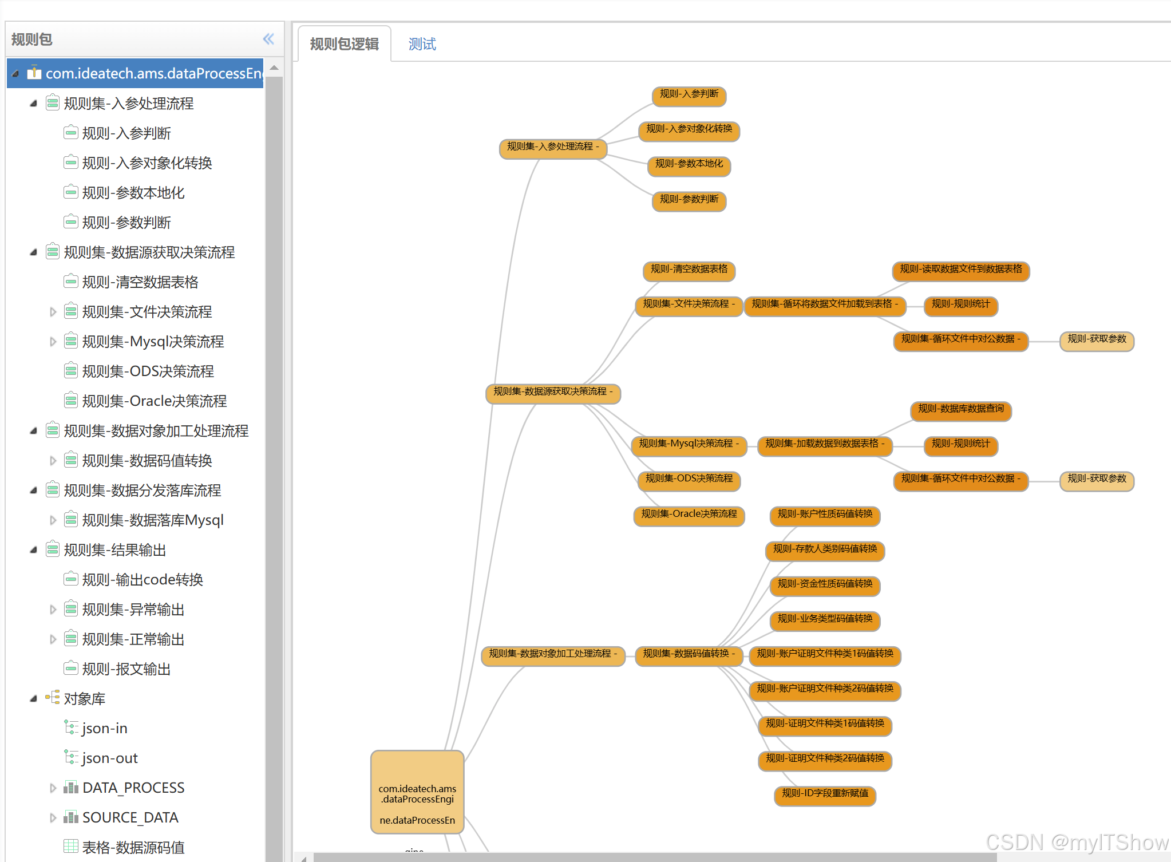1171x862 pixels.
Task: Expand the SOURCE_DATA tree node
Action: [x=53, y=817]
